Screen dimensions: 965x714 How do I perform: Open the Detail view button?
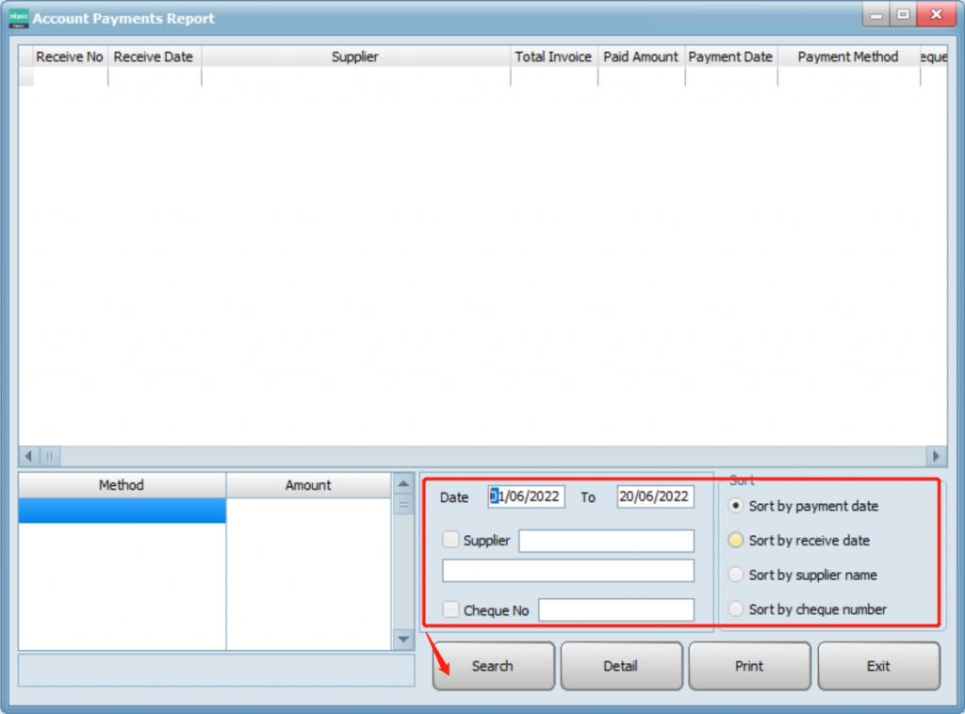coord(621,666)
